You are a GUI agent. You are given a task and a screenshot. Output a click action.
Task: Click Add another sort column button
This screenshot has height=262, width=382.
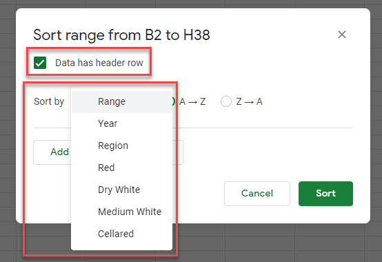click(x=52, y=152)
